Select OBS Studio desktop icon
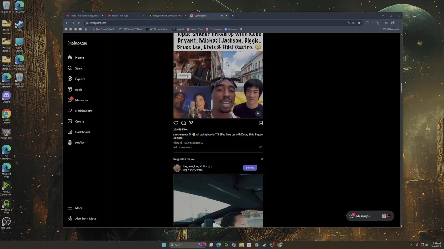The width and height of the screenshot is (444, 249). 6,222
